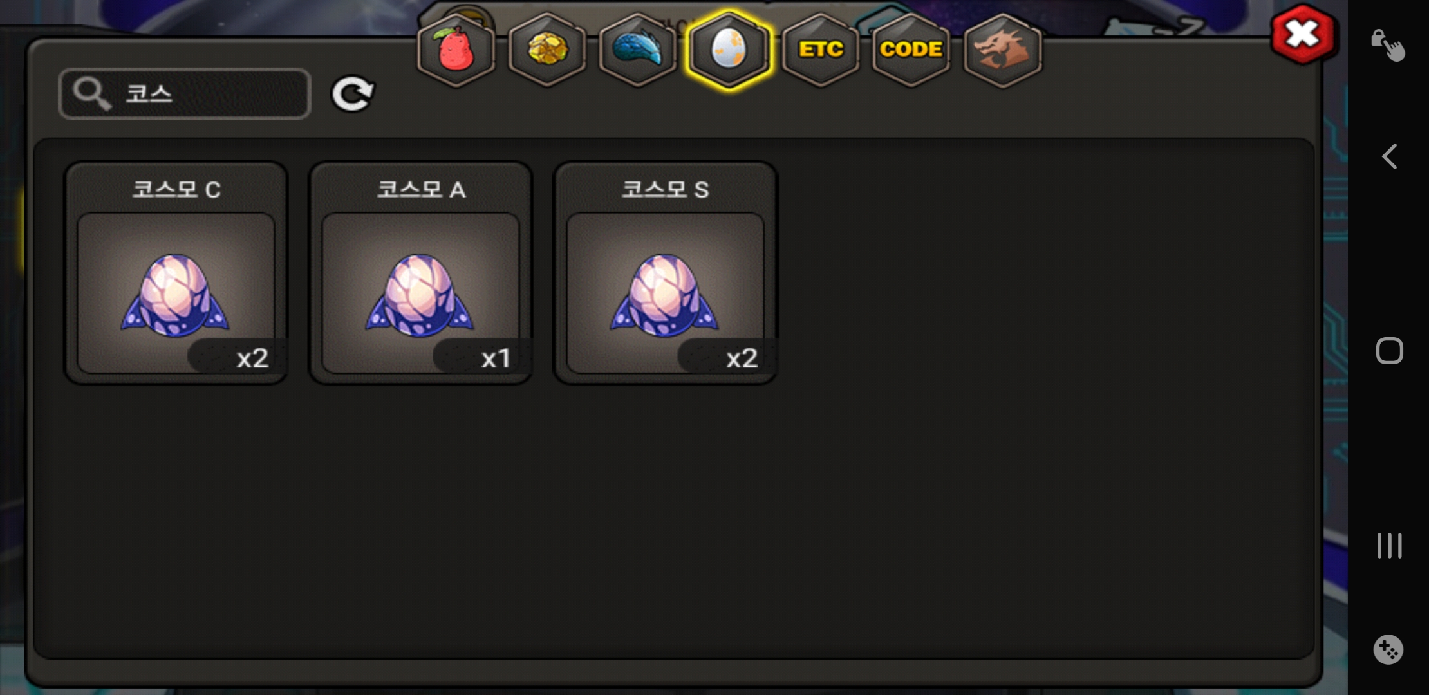Viewport: 1429px width, 695px height.
Task: Tap the Android back arrow
Action: click(x=1389, y=156)
